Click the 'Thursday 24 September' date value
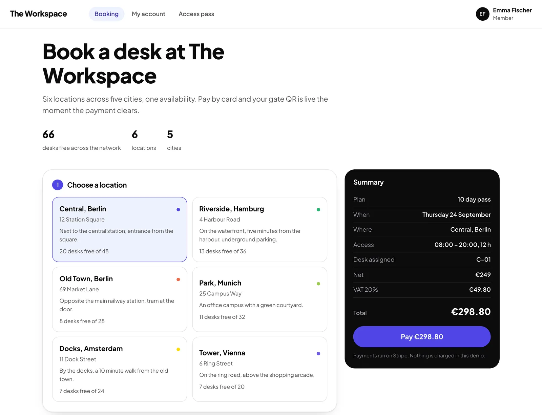This screenshot has width=542, height=415. click(456, 215)
